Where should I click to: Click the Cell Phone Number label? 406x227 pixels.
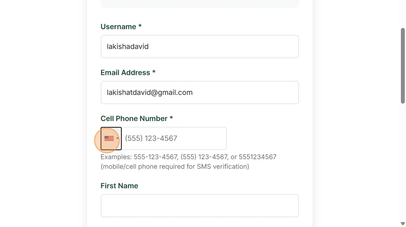[134, 119]
